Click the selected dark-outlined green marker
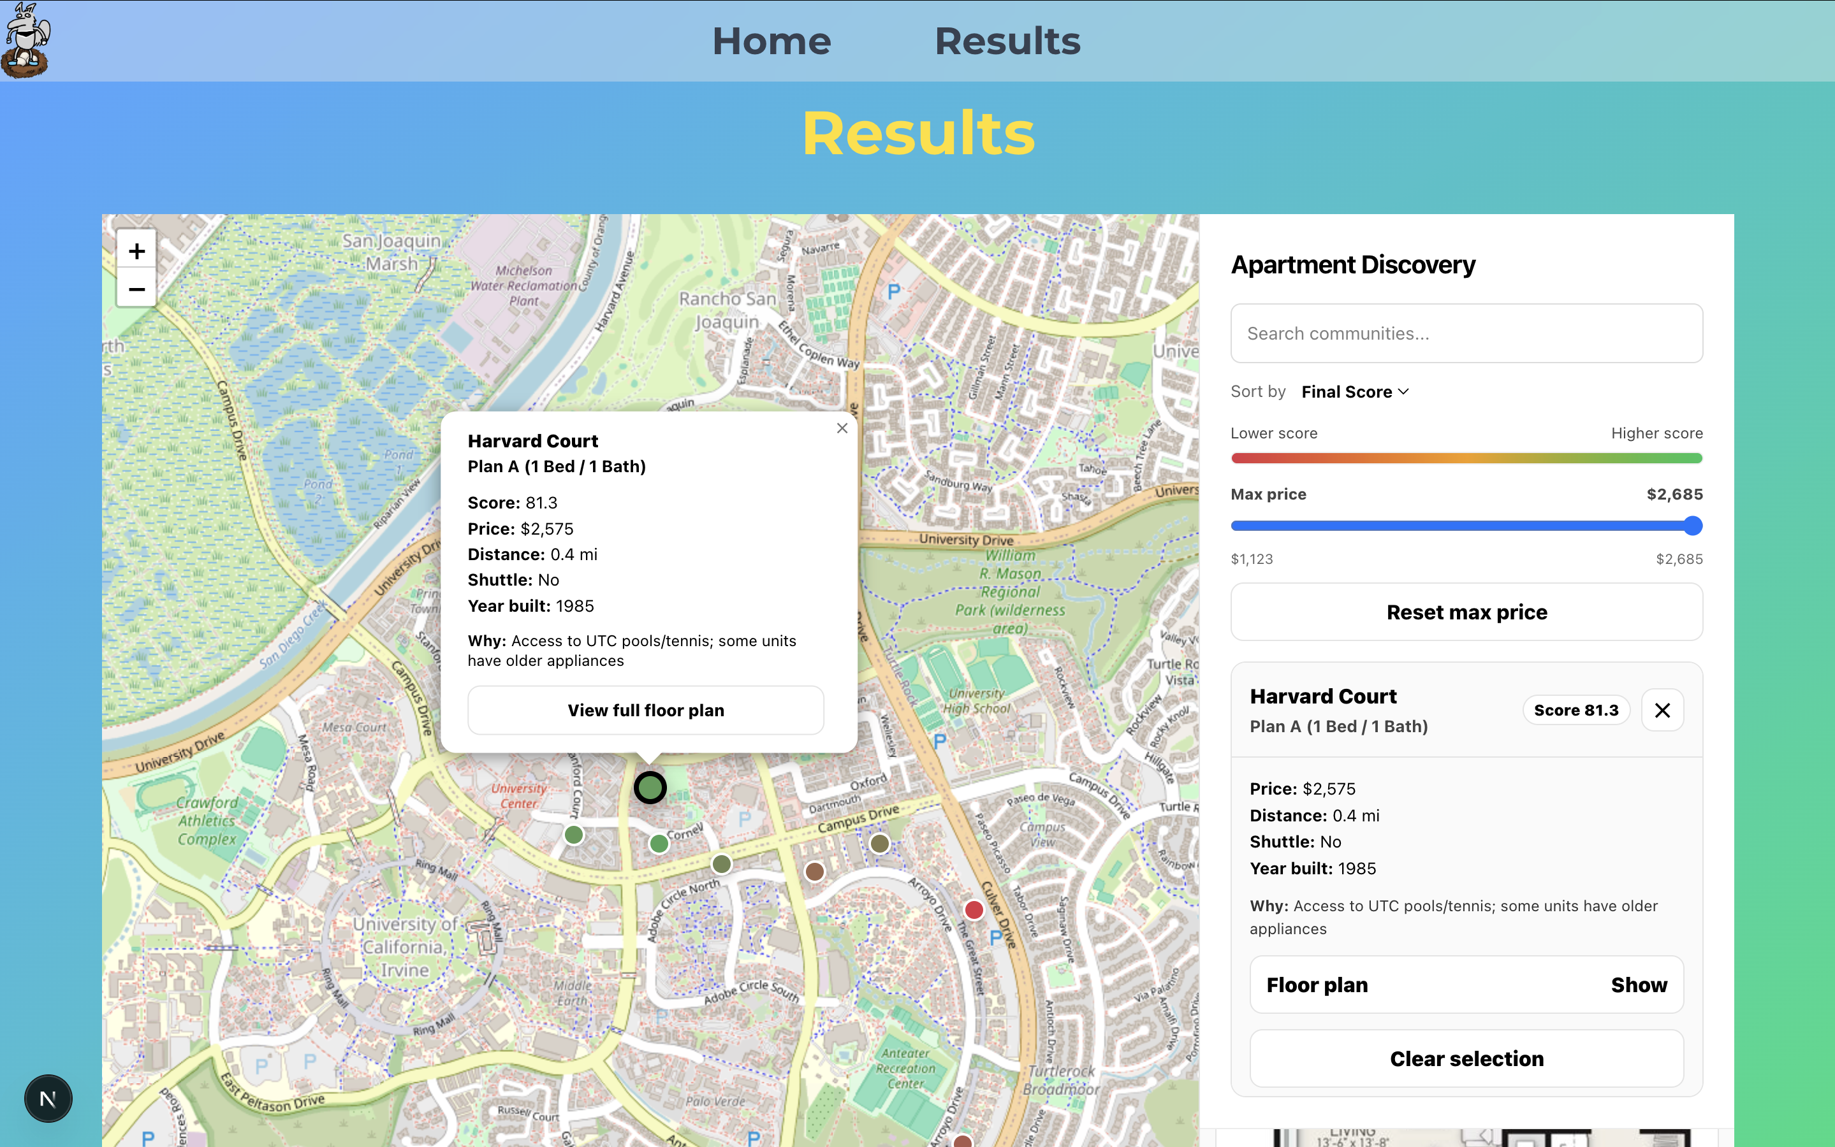The width and height of the screenshot is (1835, 1147). pyautogui.click(x=650, y=788)
